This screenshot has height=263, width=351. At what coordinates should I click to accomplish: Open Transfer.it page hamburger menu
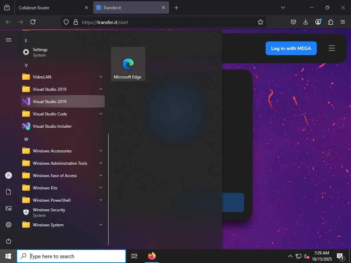[332, 48]
